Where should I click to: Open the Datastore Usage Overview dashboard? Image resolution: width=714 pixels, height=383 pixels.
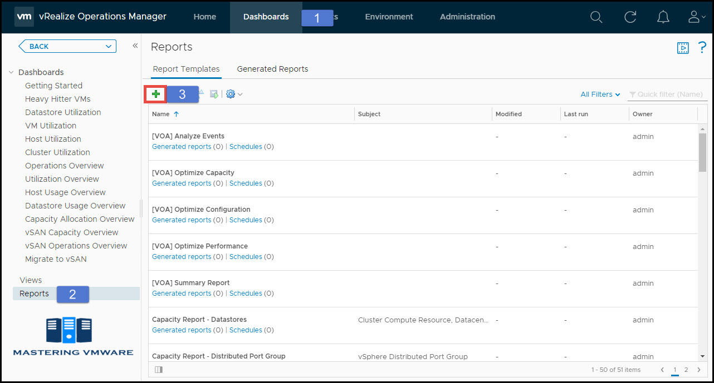point(75,206)
